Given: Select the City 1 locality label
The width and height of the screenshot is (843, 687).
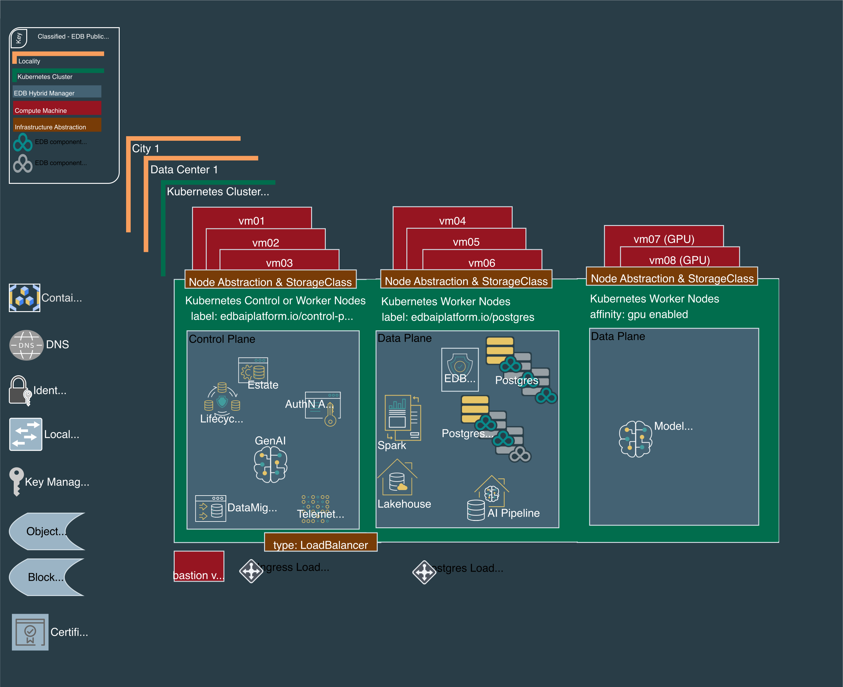Looking at the screenshot, I should (145, 148).
